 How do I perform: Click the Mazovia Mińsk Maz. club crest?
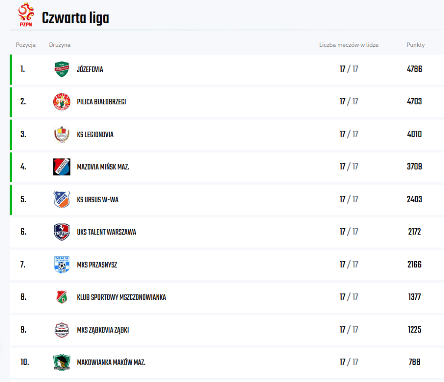pyautogui.click(x=62, y=167)
